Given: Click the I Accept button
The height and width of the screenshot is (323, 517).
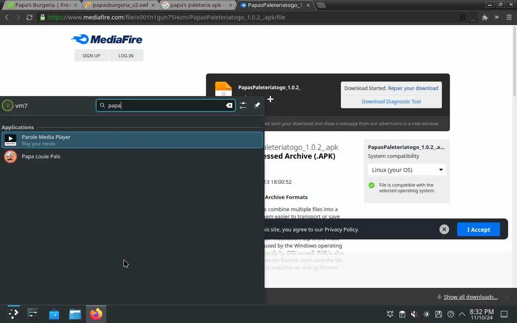Looking at the screenshot, I should pyautogui.click(x=479, y=229).
